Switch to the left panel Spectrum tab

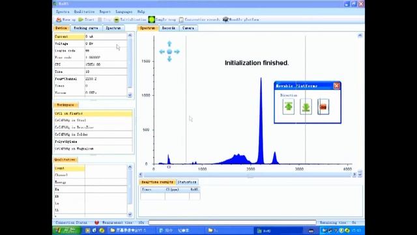[113, 28]
